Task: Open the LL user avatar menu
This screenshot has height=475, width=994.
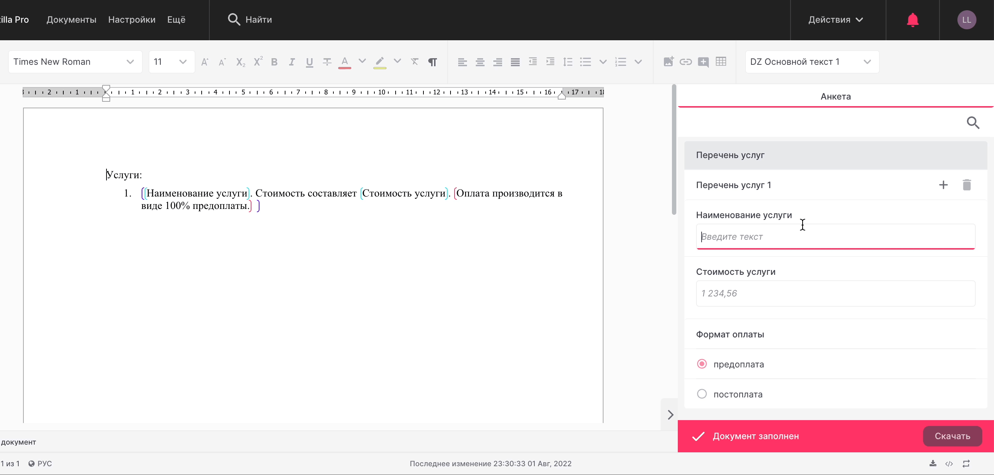Action: tap(967, 20)
